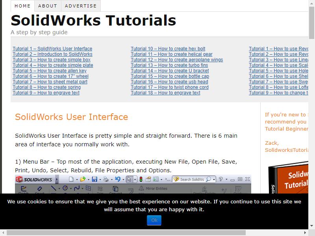This screenshot has width=315, height=236.
Task: Click the horizontal scrollbar thumb
Action: (x=126, y=233)
